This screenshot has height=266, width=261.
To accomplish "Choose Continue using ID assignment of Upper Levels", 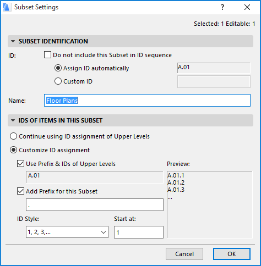I will tap(13, 136).
